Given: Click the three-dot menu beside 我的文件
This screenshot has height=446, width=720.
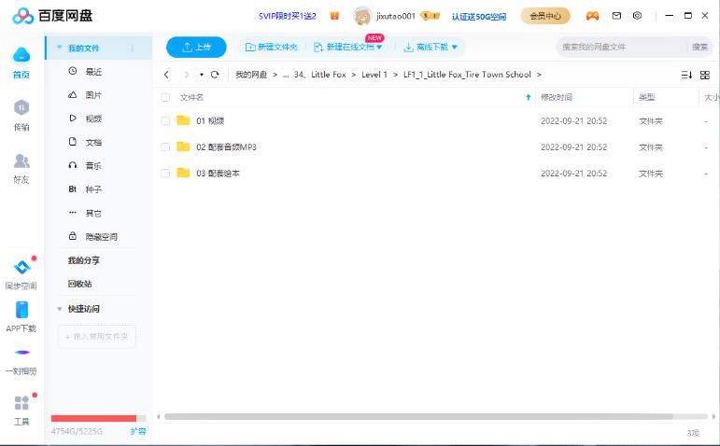Looking at the screenshot, I should pyautogui.click(x=133, y=49).
